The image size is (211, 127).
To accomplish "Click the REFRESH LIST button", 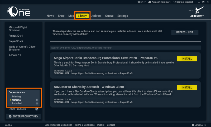I will [185, 32].
